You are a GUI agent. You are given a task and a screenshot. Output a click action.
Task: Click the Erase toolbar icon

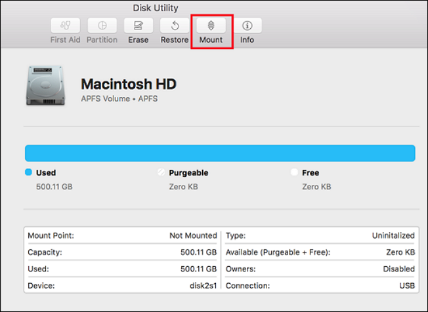(139, 26)
